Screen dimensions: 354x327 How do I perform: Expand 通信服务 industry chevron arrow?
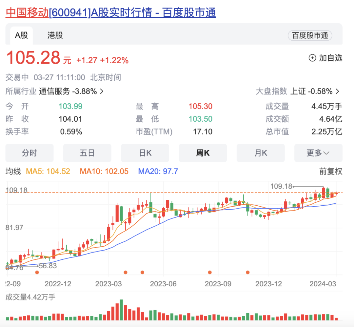pyautogui.click(x=102, y=91)
